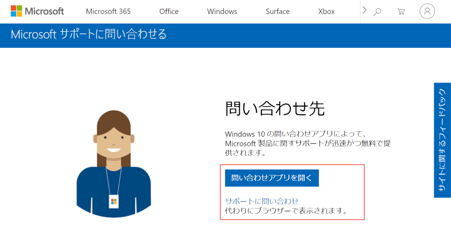
Task: Click the 問い合わせ先 heading text
Action: click(x=275, y=108)
